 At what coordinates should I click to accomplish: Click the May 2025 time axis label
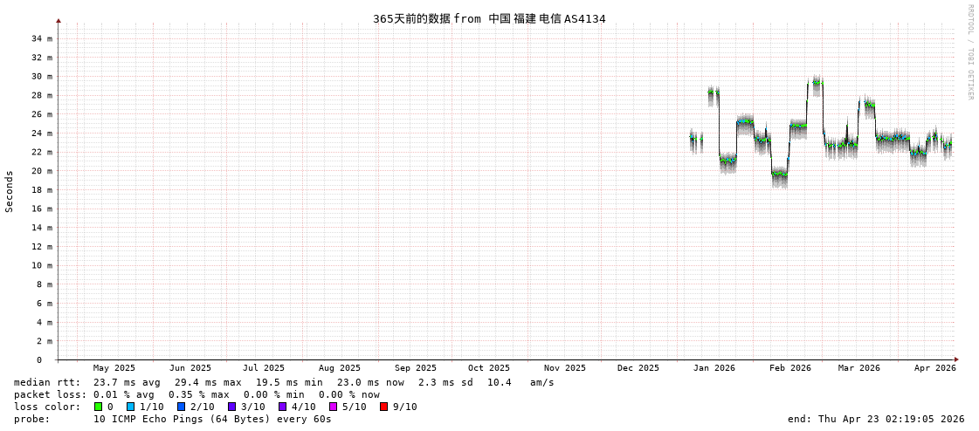click(114, 368)
